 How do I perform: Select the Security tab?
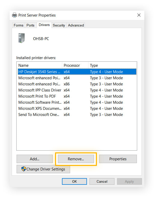click(59, 25)
